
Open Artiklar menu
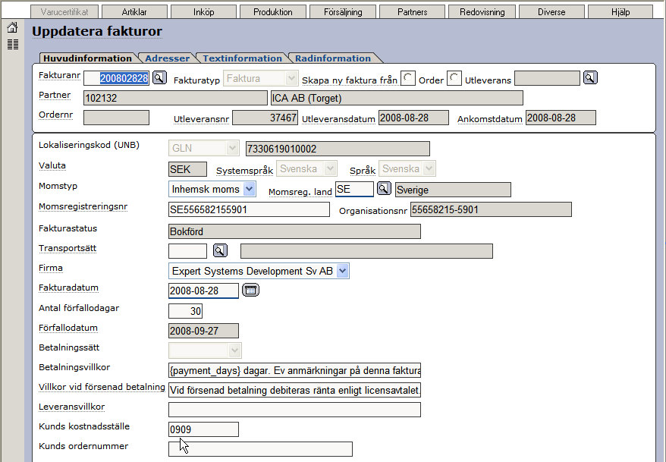pyautogui.click(x=134, y=12)
